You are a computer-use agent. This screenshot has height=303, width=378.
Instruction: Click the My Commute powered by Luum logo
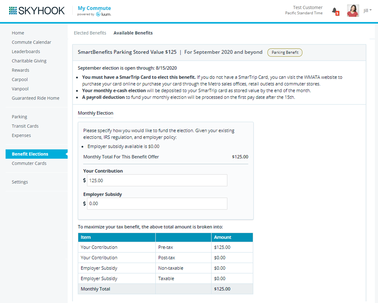click(x=94, y=11)
